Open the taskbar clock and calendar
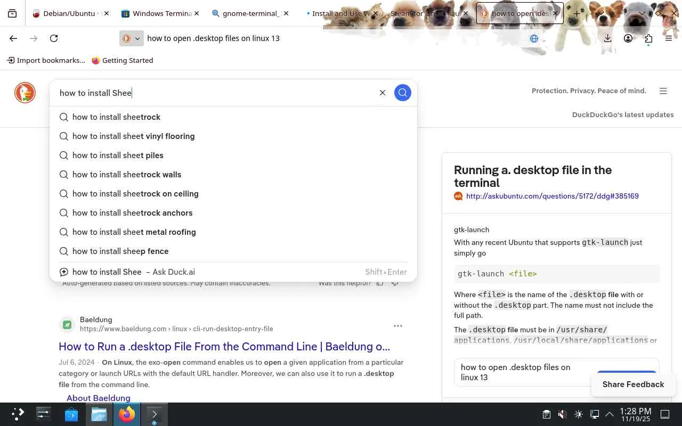 tap(636, 415)
